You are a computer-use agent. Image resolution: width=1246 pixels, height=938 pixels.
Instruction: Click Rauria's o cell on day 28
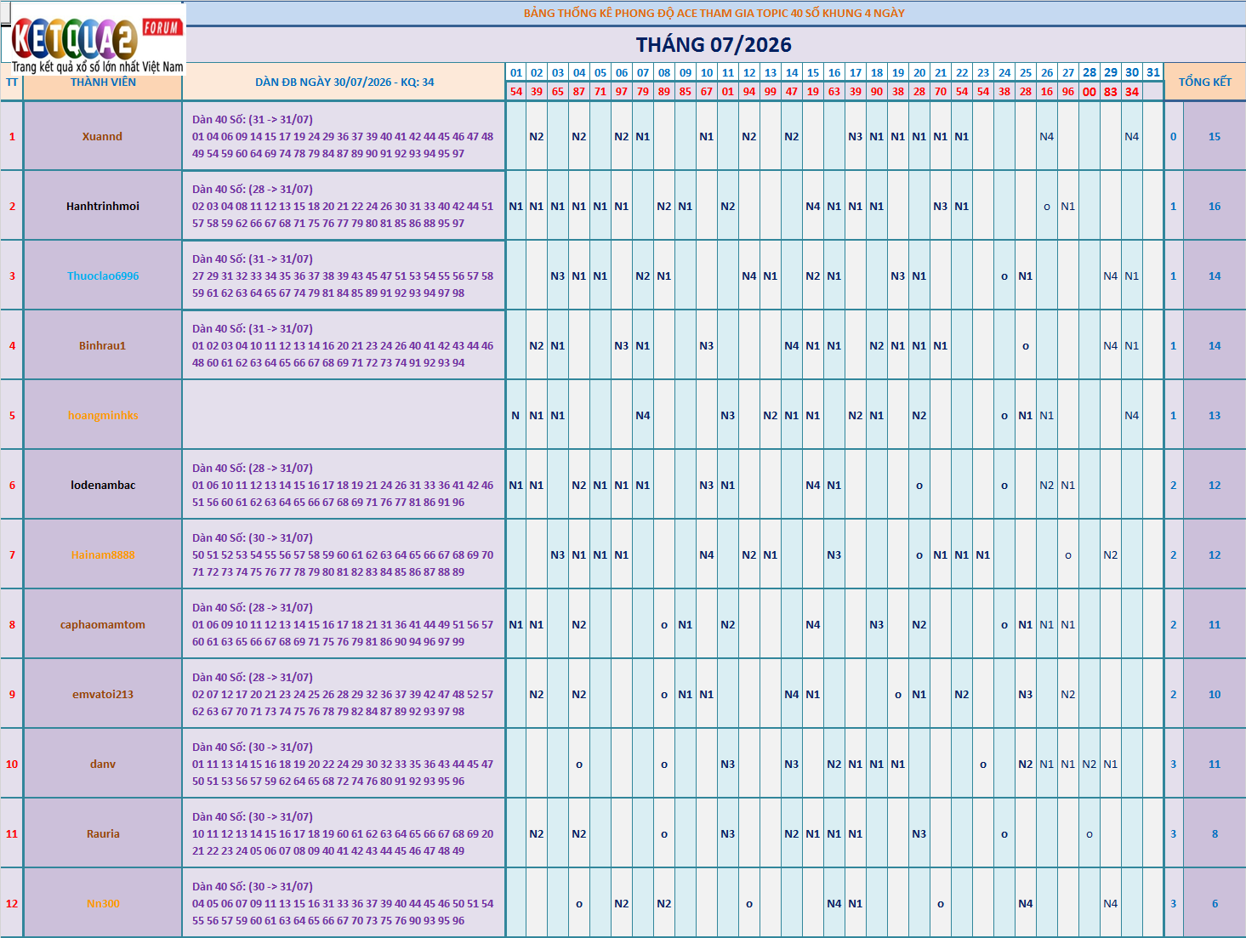(x=1090, y=834)
